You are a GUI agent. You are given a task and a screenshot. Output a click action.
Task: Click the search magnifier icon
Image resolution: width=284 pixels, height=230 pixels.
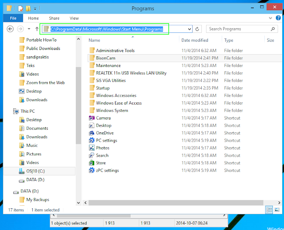click(x=273, y=29)
